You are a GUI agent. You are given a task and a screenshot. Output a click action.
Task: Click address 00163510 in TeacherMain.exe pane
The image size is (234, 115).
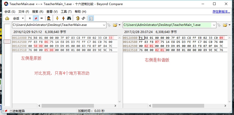tap(19, 50)
